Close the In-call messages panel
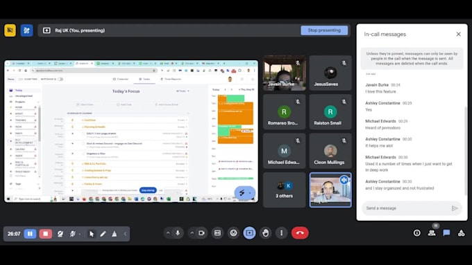472x265 pixels. click(x=458, y=34)
